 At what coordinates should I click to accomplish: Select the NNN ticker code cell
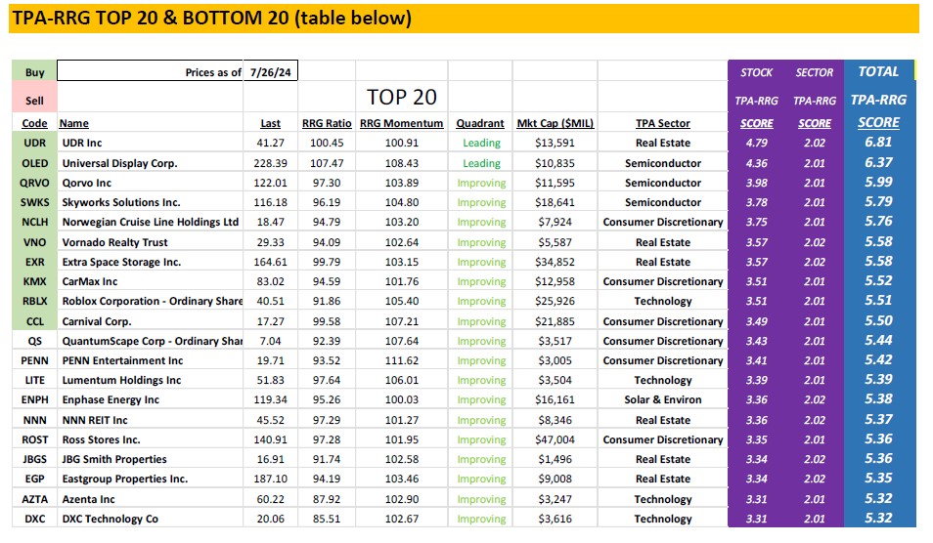click(34, 419)
